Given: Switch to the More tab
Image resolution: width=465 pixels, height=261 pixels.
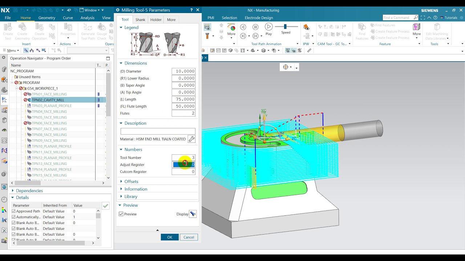Looking at the screenshot, I should (171, 20).
